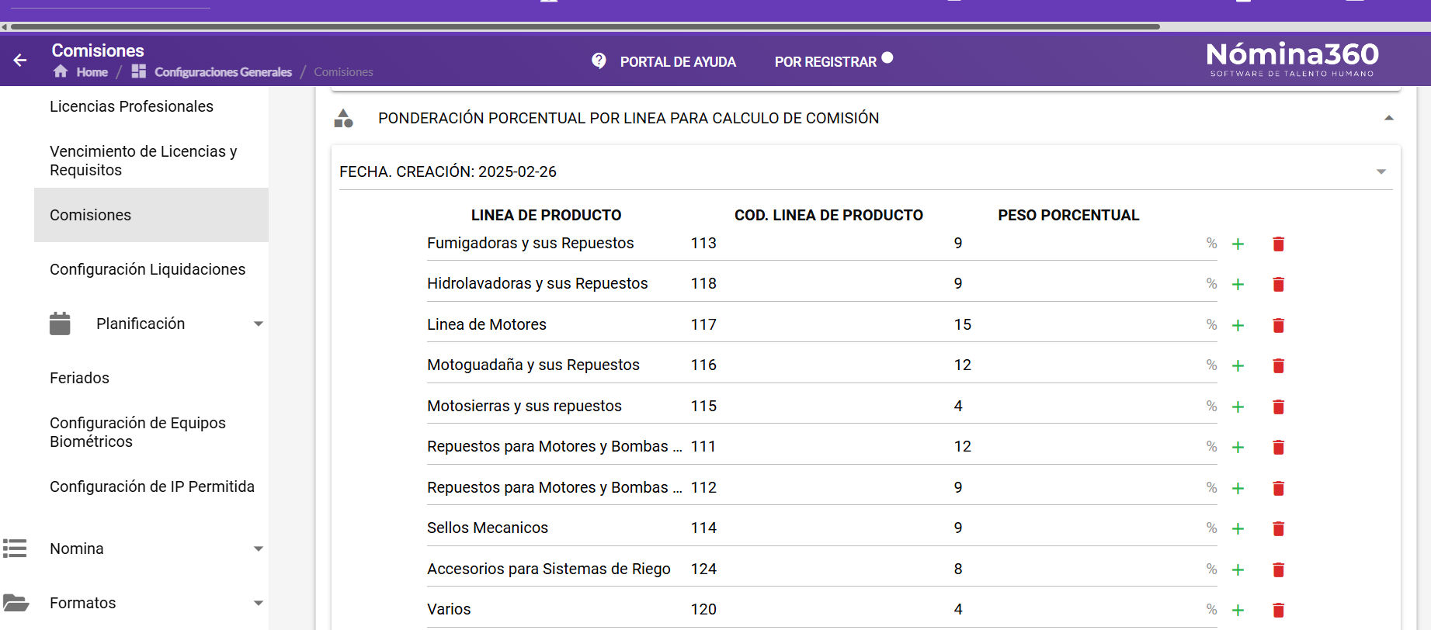The image size is (1431, 630).
Task: Add row after Linea de Motores
Action: coord(1238,325)
